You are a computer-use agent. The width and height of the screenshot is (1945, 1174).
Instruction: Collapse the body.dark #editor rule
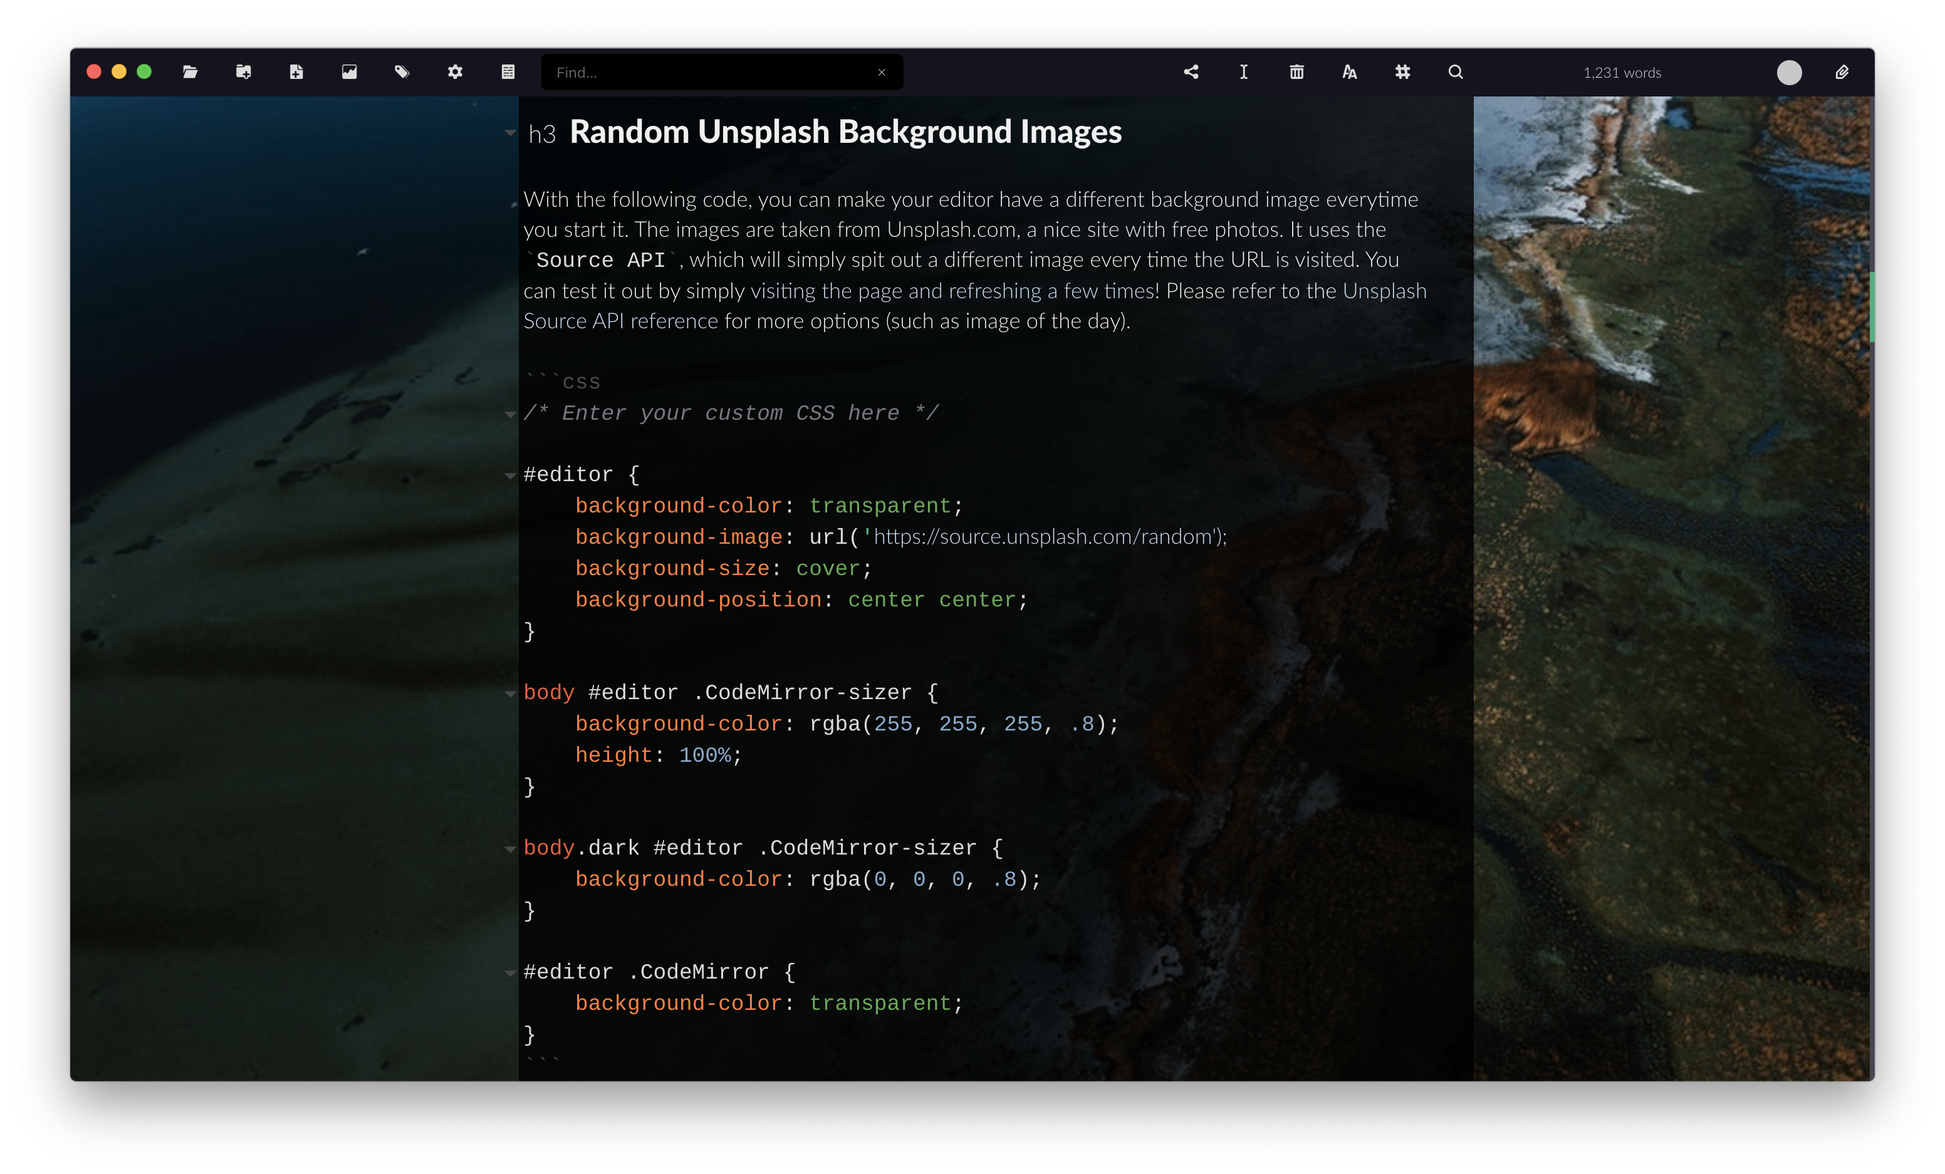pos(511,849)
